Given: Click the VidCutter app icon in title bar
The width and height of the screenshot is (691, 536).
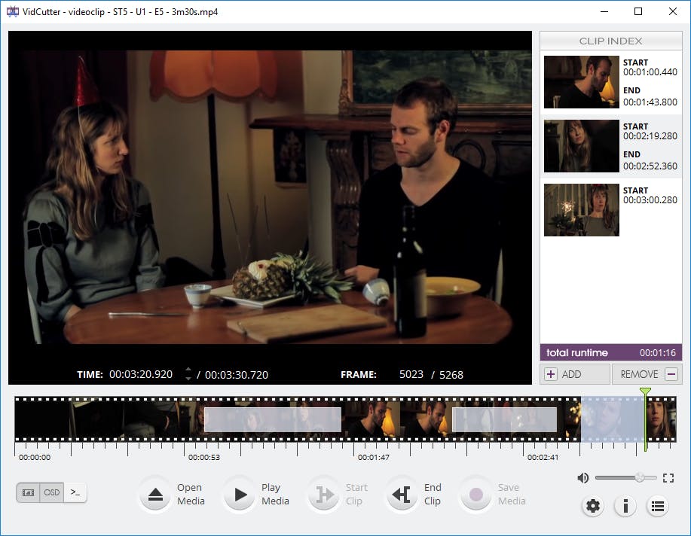Looking at the screenshot, I should [x=12, y=11].
